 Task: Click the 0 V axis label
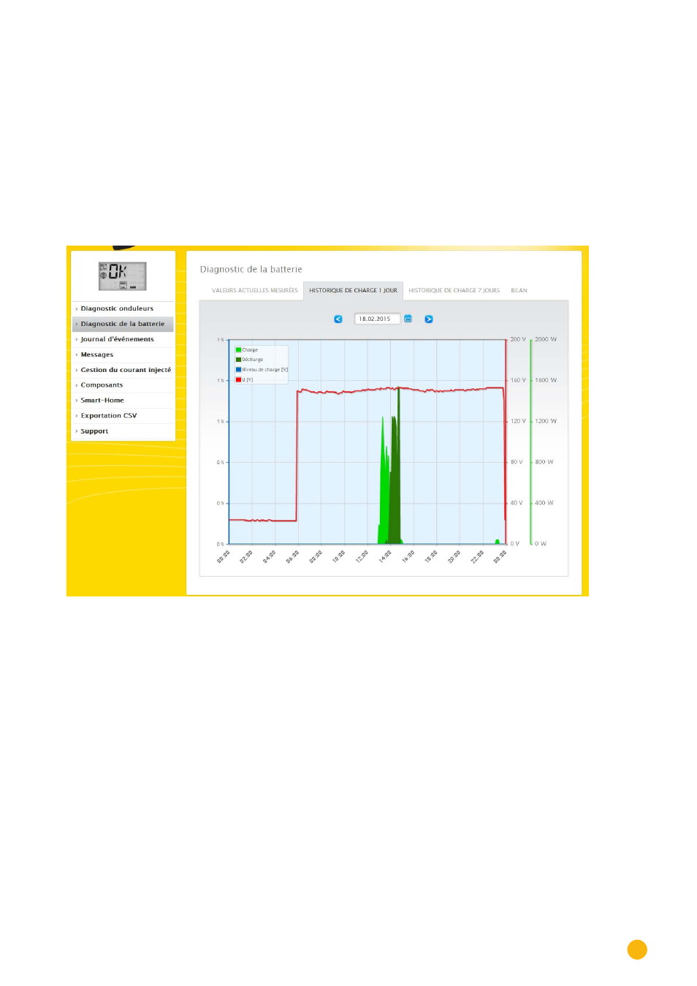tap(514, 544)
